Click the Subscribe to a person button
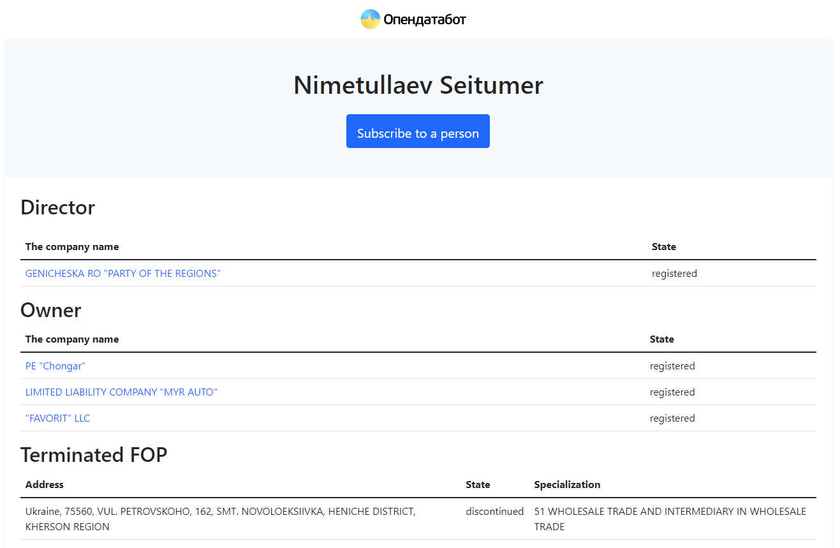Image resolution: width=840 pixels, height=548 pixels. (418, 131)
